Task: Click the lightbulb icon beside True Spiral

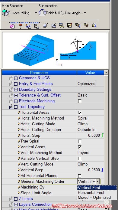Action: (x=19, y=141)
